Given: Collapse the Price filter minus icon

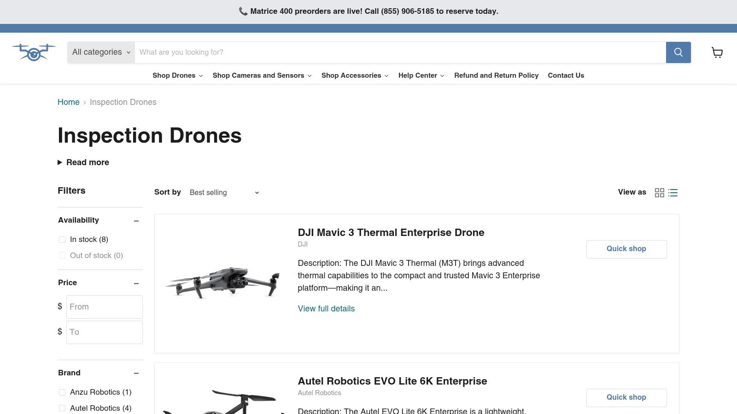Looking at the screenshot, I should 136,283.
